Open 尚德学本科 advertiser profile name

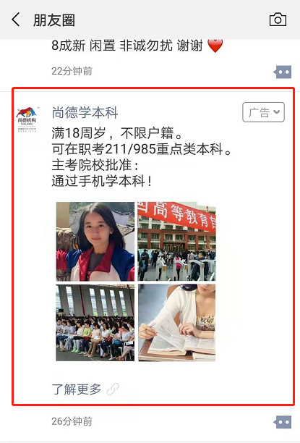85,112
